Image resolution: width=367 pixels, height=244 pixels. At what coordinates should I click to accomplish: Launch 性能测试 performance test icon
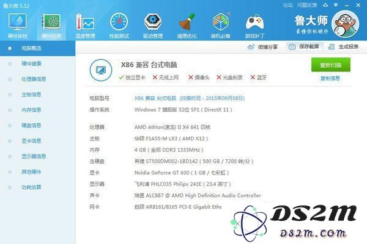pos(119,22)
